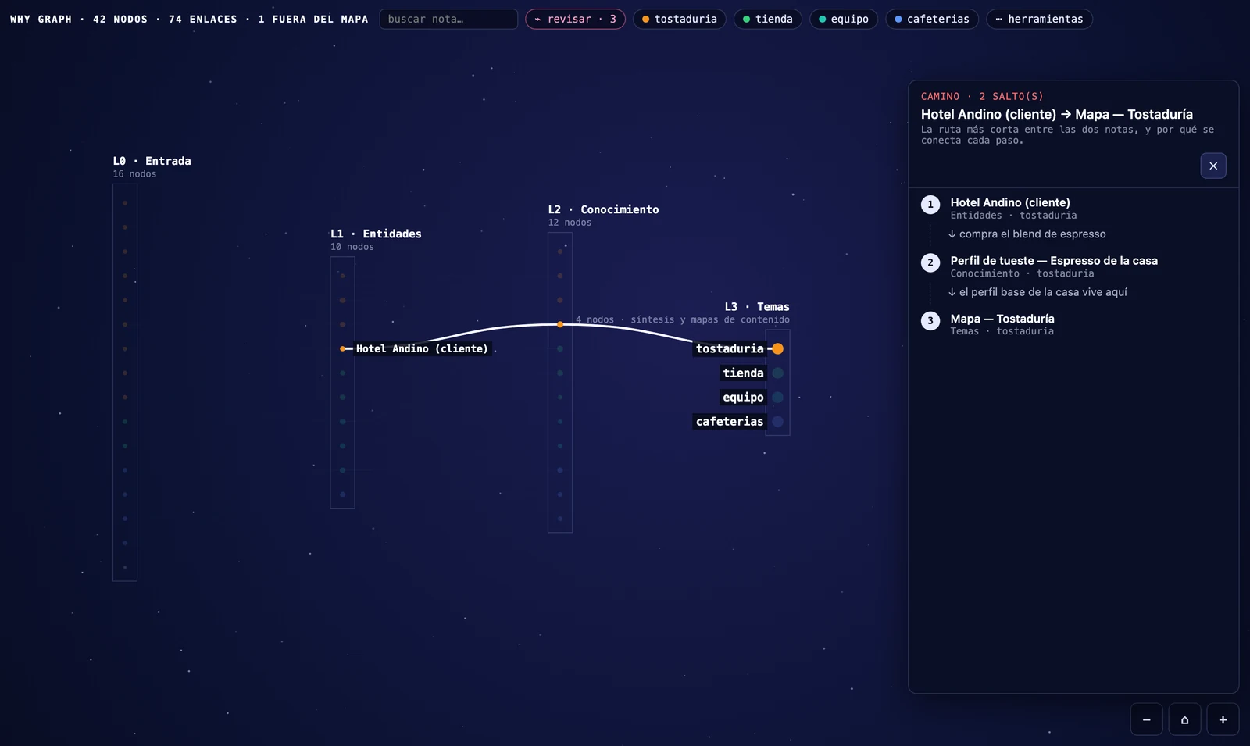Screen dimensions: 1250x746
Task: Zoom out with the minus button
Action: [x=1147, y=719]
